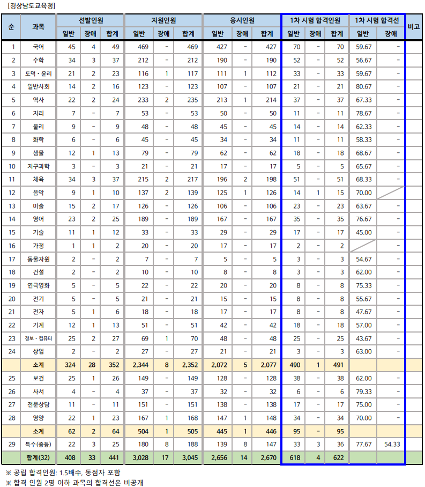Select the 지구과학 subject cell

pyautogui.click(x=38, y=166)
